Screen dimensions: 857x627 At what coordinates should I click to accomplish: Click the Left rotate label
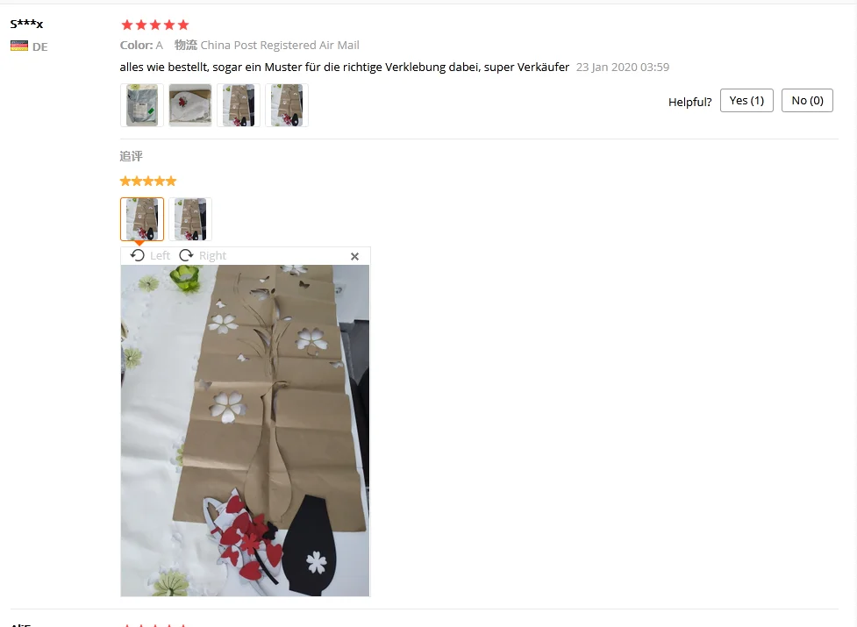pos(161,255)
